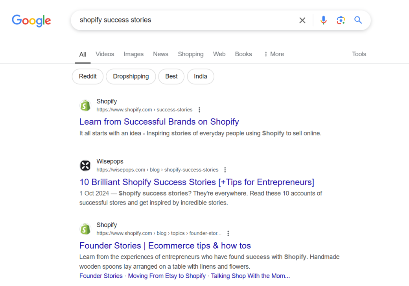The width and height of the screenshot is (409, 286).
Task: Open the three-dot menu beside the Wisepops result
Action: [x=225, y=169]
